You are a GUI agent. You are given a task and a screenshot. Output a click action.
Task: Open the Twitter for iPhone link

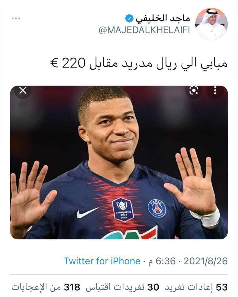[x=102, y=261]
